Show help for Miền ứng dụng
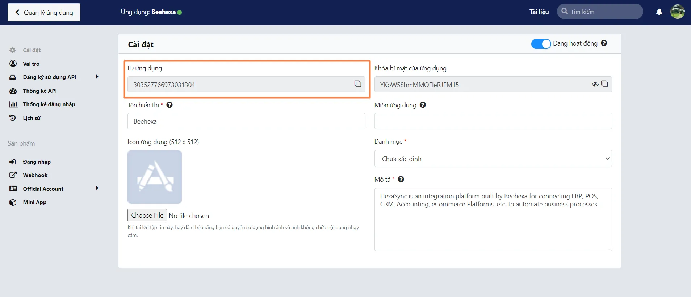691x297 pixels. click(423, 105)
